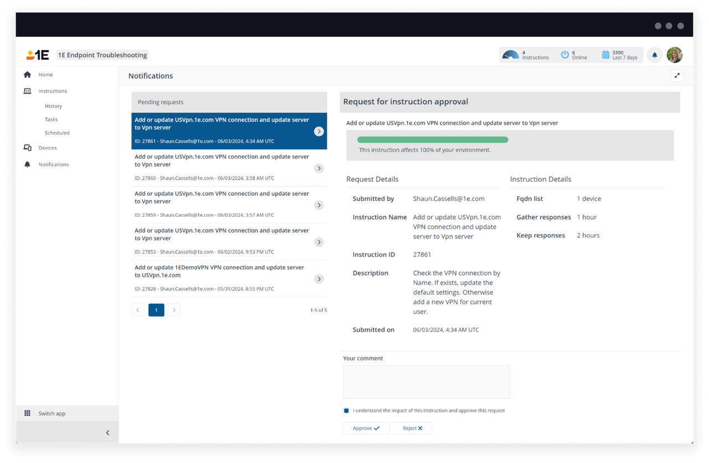This screenshot has height=463, width=709.
Task: Go to next page of pending requests
Action: 174,310
